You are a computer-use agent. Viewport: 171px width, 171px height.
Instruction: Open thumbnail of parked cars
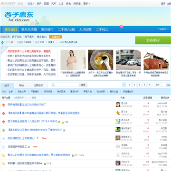click(x=128, y=60)
